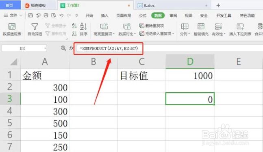Click the plus icon to add new tab
The width and height of the screenshot is (263, 152).
(218, 5)
